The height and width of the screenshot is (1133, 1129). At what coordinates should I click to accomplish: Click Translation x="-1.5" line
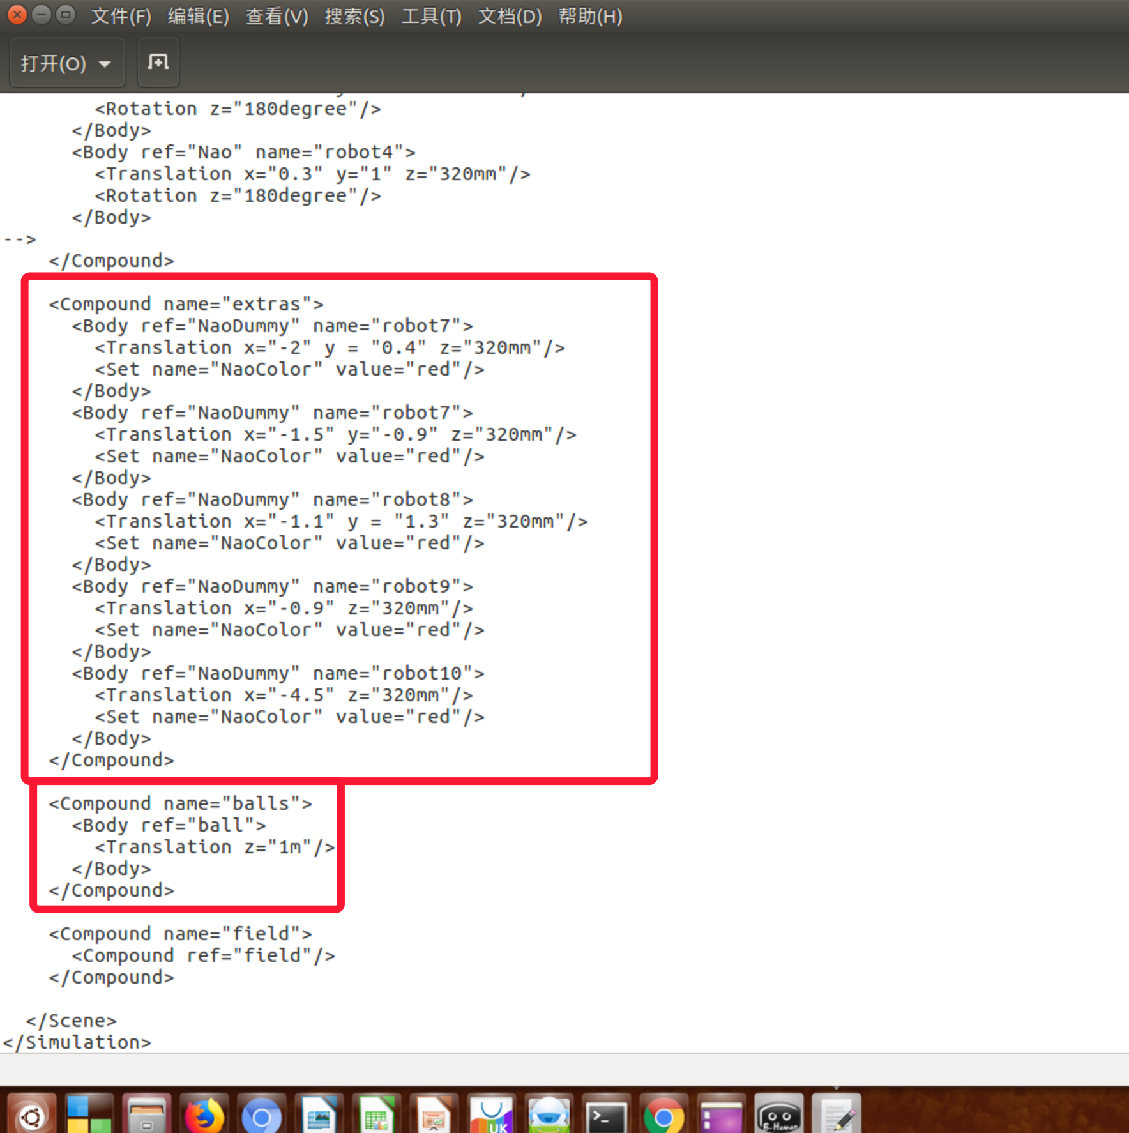[336, 434]
